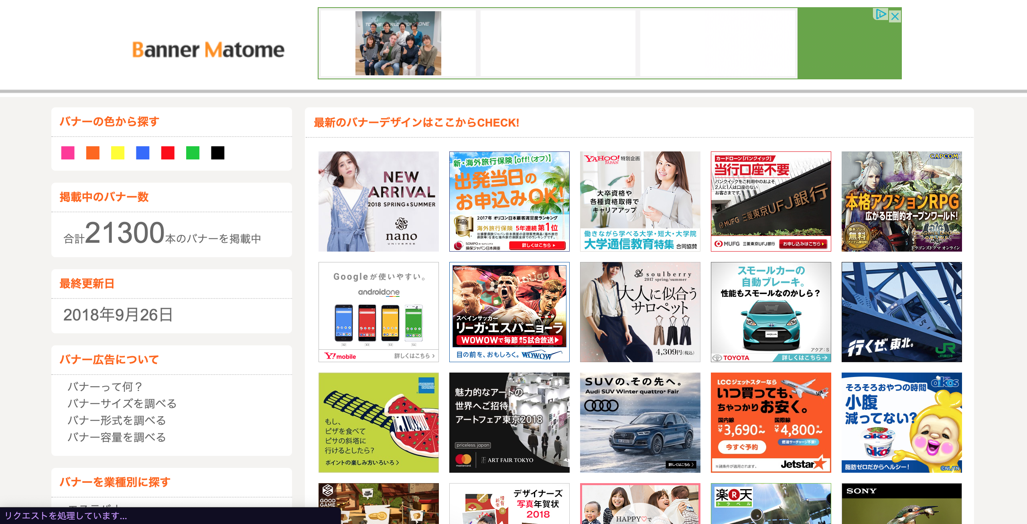Open the oikos 小腹減ってない banner
This screenshot has width=1027, height=524.
point(902,423)
